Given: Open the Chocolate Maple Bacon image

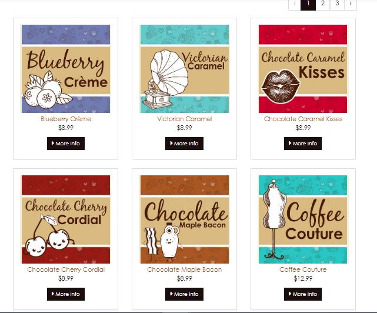Looking at the screenshot, I should click(x=185, y=219).
